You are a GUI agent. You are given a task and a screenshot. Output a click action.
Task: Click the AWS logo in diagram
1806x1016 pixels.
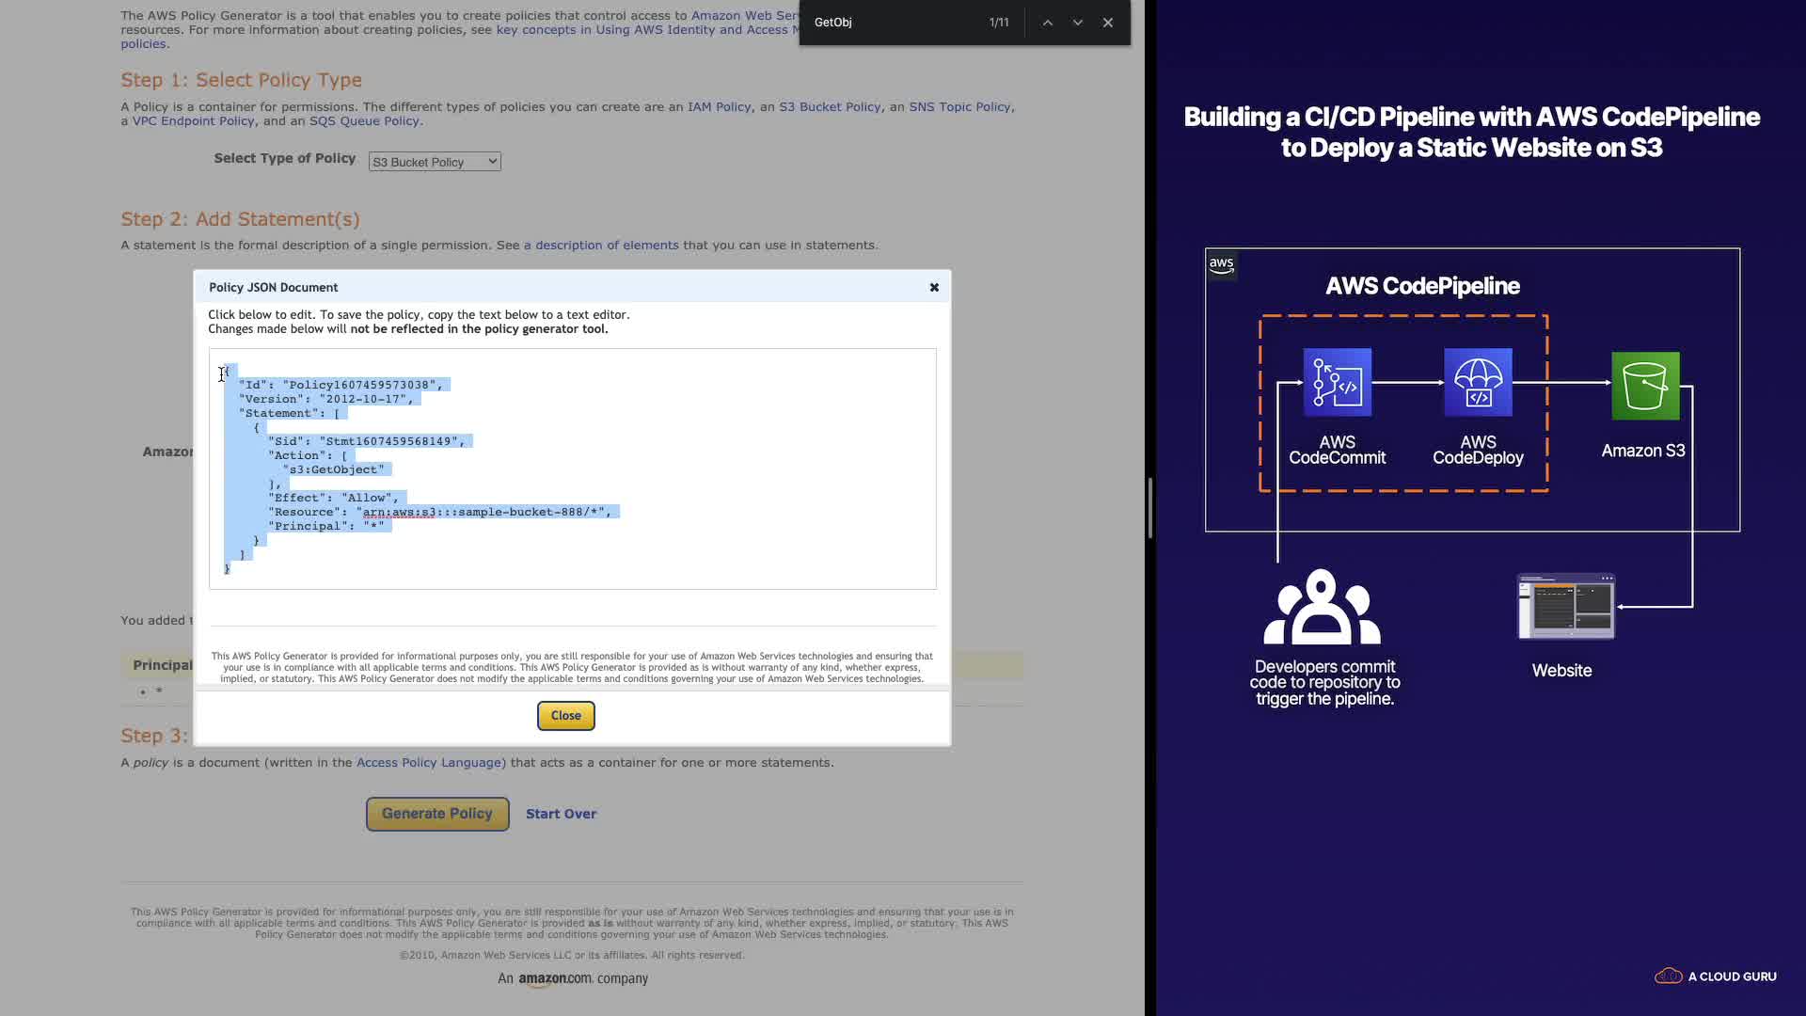1221,265
